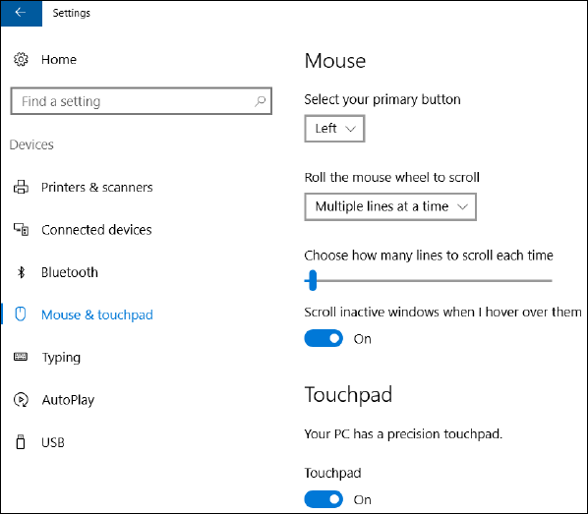Click chevron arrow on Left dropdown
The image size is (588, 514).
351,129
